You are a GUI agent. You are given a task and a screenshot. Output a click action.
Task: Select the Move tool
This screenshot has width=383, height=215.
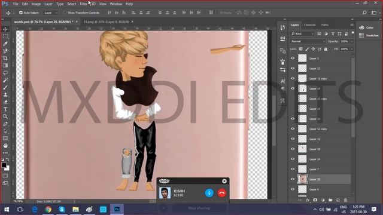(5, 29)
